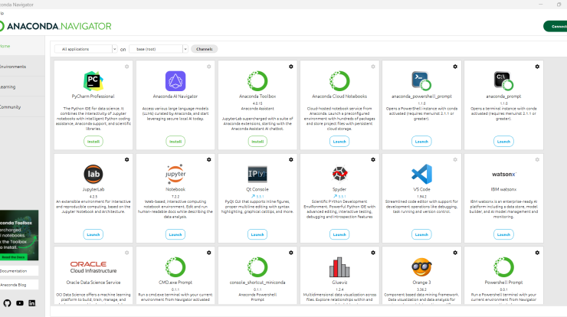Open settings gear on Orange 3 card

click(x=455, y=253)
